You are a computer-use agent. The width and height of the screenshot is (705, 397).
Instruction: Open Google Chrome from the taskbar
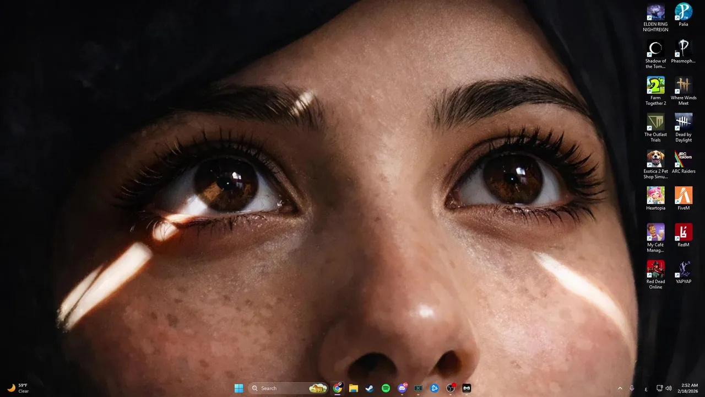coord(337,388)
